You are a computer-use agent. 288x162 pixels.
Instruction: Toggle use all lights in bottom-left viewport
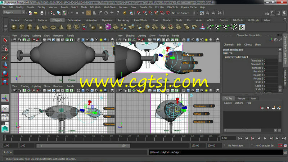101,90
